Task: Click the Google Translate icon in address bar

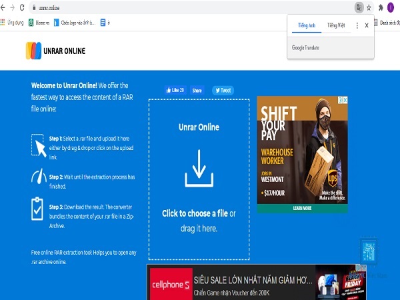Action: tap(359, 7)
